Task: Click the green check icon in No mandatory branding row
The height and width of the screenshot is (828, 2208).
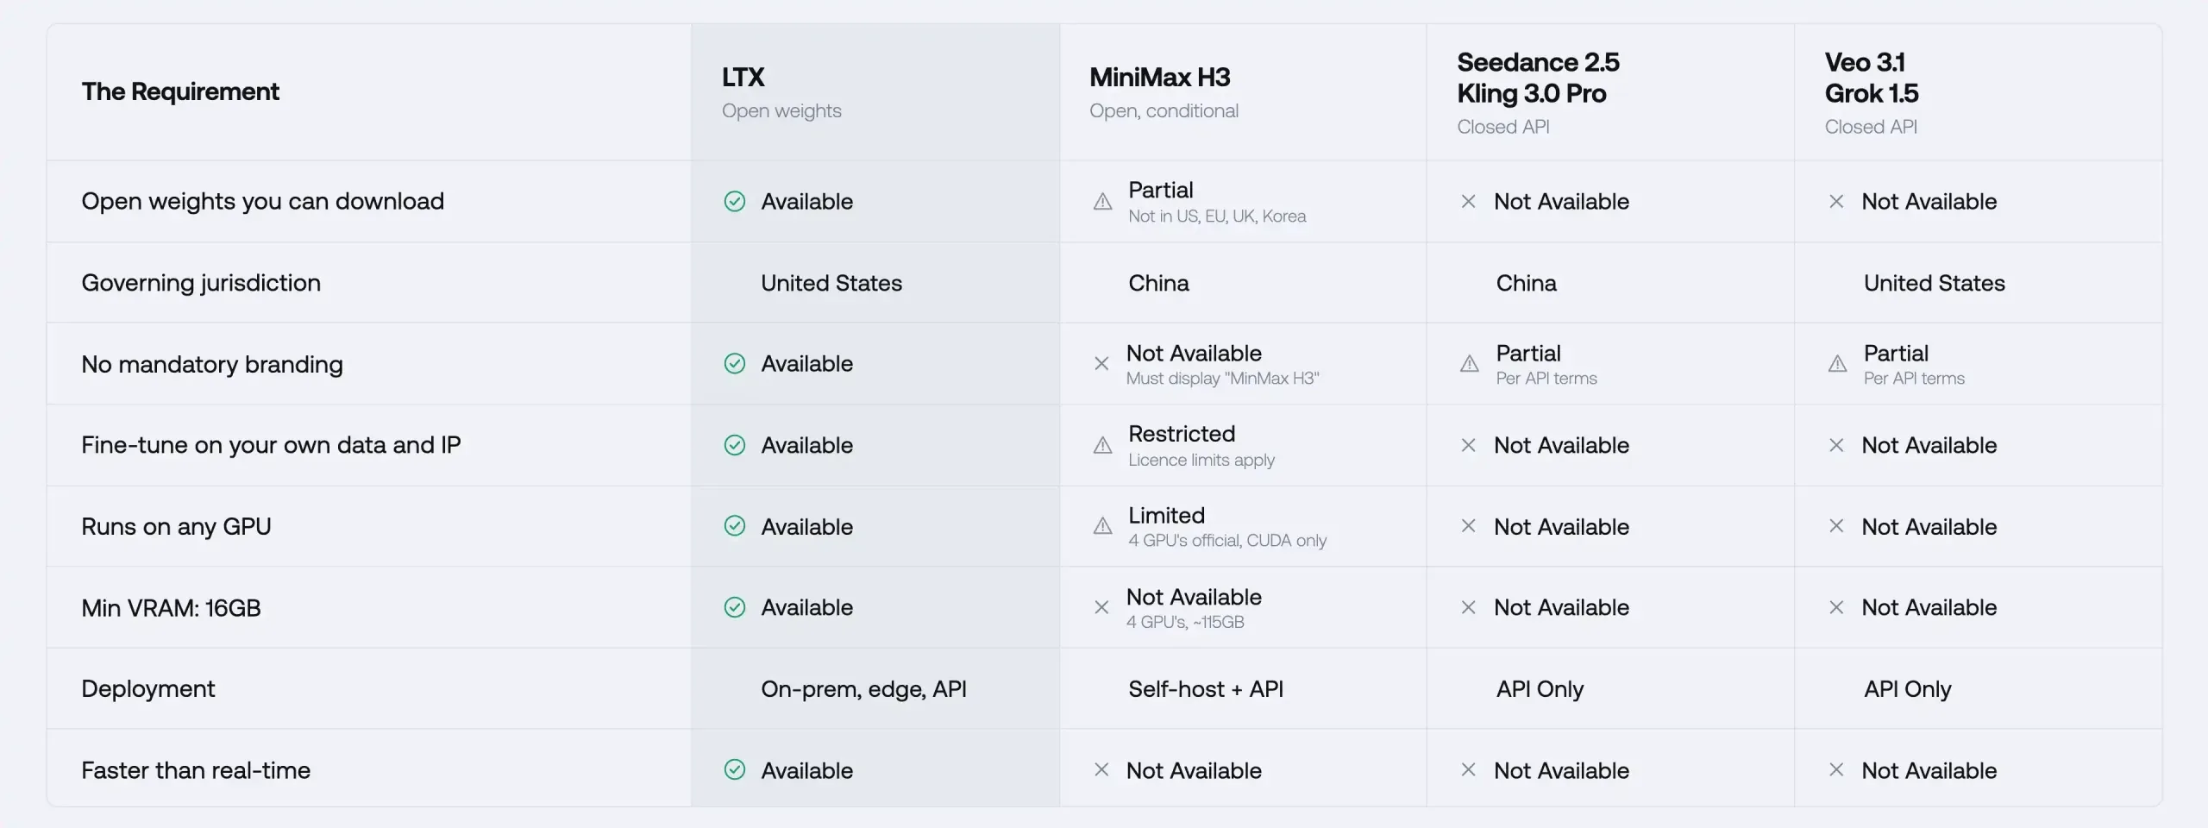Action: click(x=735, y=364)
